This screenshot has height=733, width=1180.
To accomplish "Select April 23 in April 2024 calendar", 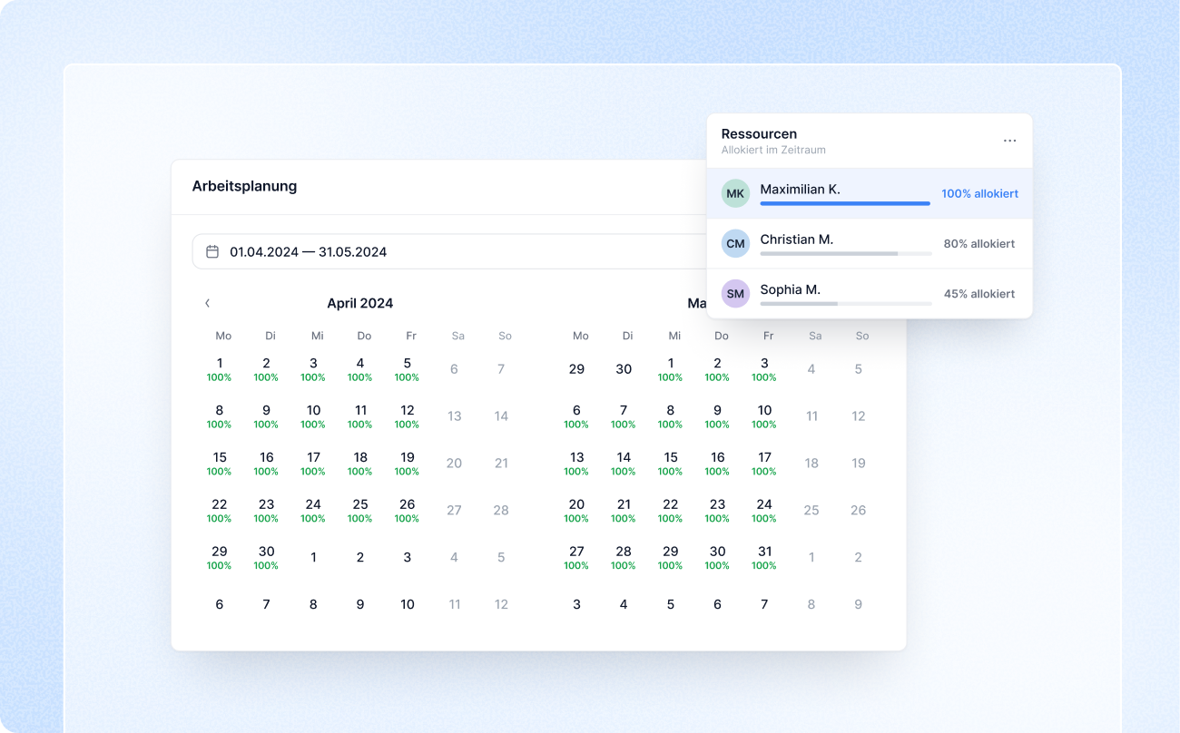I will click(x=266, y=510).
